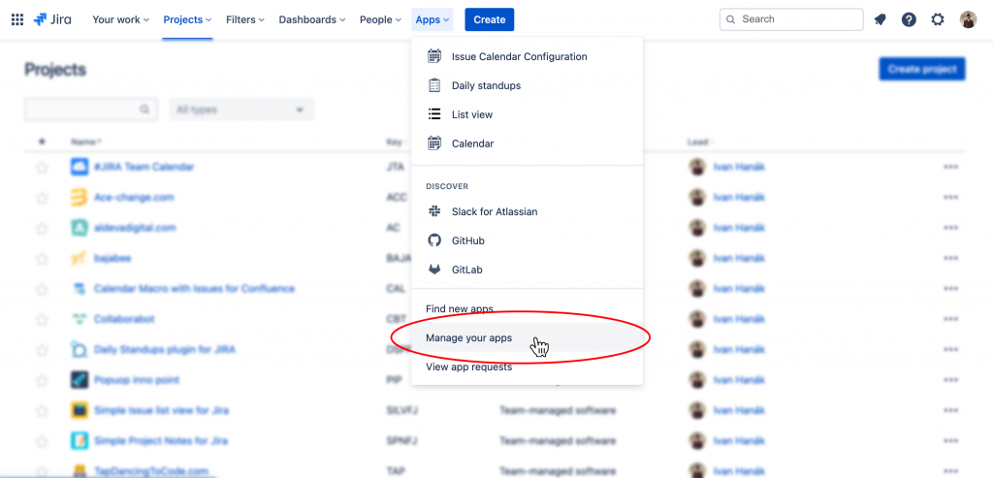The width and height of the screenshot is (993, 478).
Task: Star the Ace-change.com project
Action: [42, 198]
